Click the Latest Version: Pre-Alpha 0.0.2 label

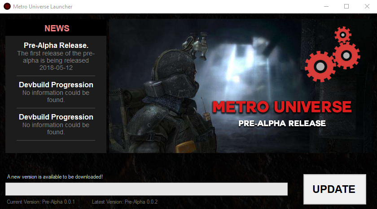[125, 202]
